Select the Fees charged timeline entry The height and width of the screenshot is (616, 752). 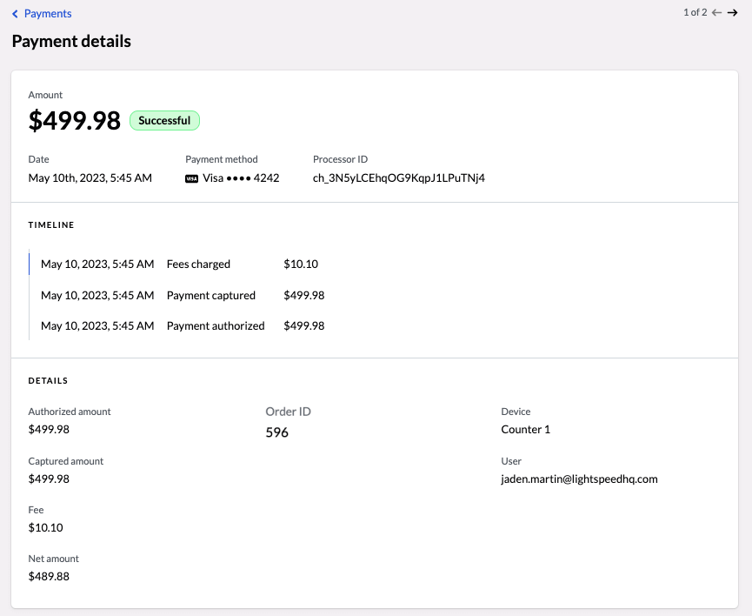198,264
